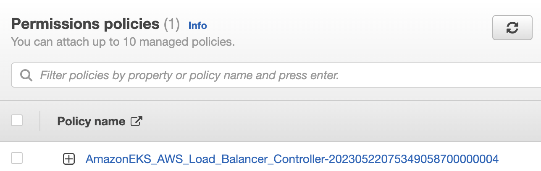
Task: Check the box for the AmazonEKS_AWS_Load_Balancer_Controller policy row
Action: [17, 158]
